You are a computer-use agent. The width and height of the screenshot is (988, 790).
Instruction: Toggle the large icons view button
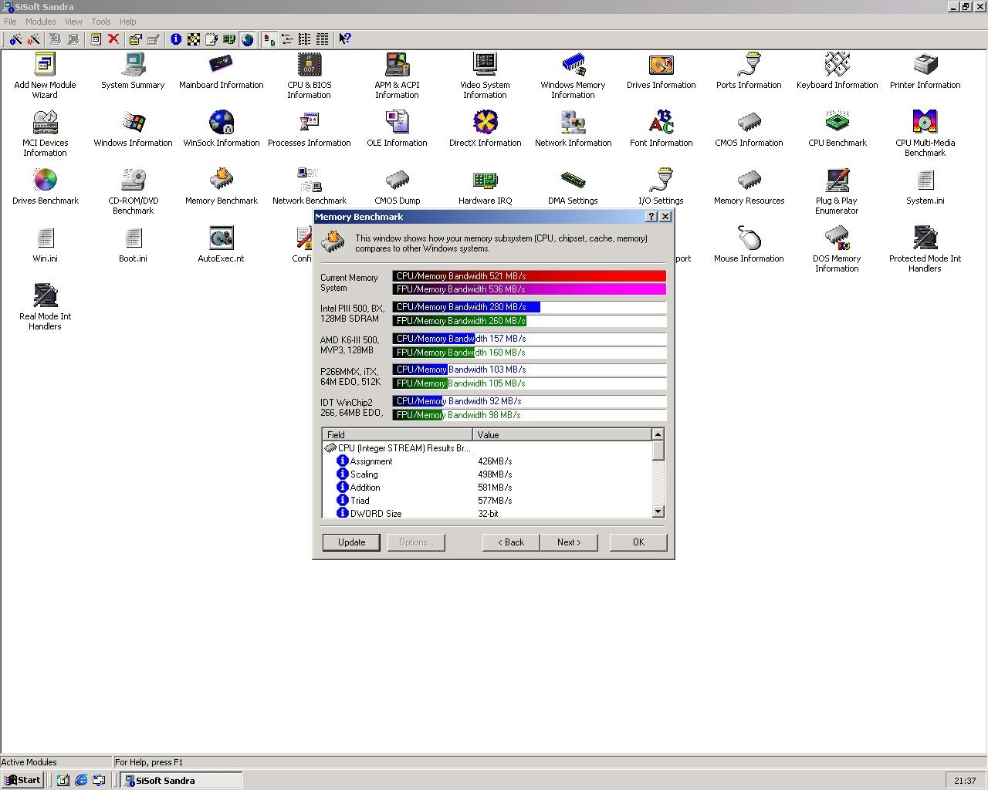click(x=269, y=39)
